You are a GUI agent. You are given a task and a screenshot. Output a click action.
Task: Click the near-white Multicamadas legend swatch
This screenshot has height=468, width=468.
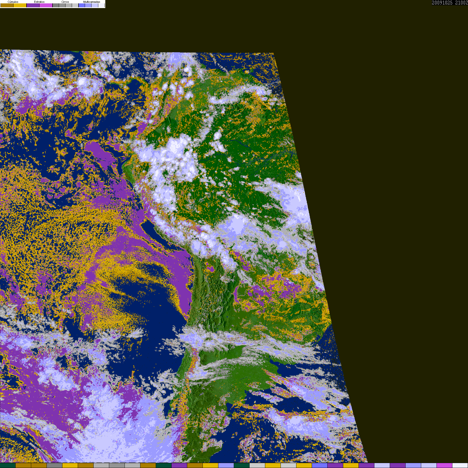tap(101, 5)
